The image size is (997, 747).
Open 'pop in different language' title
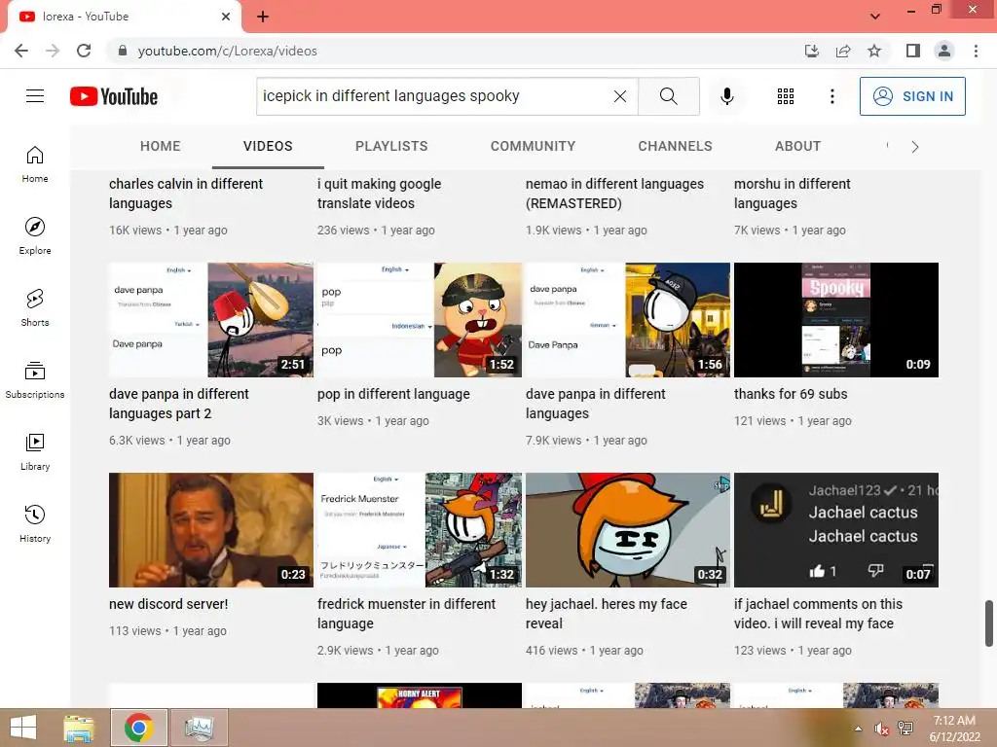coord(393,394)
